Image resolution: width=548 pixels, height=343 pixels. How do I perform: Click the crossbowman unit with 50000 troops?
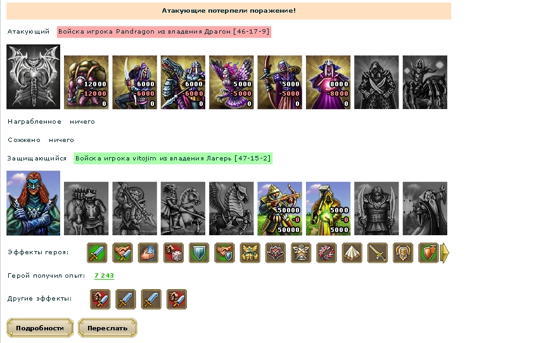(x=279, y=209)
